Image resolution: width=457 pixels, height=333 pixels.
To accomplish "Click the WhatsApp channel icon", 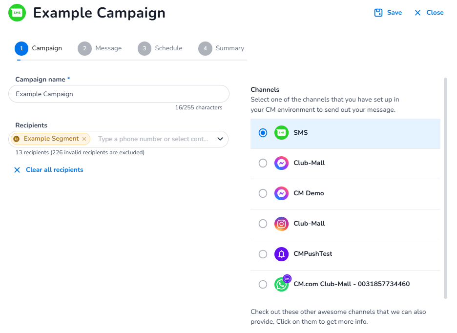I will click(x=282, y=284).
